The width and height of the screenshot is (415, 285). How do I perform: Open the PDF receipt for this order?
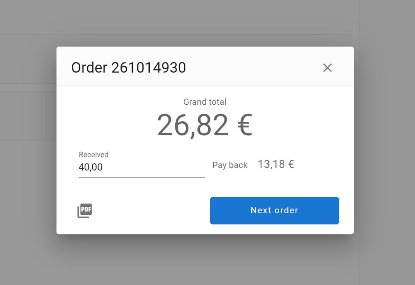[x=85, y=211]
